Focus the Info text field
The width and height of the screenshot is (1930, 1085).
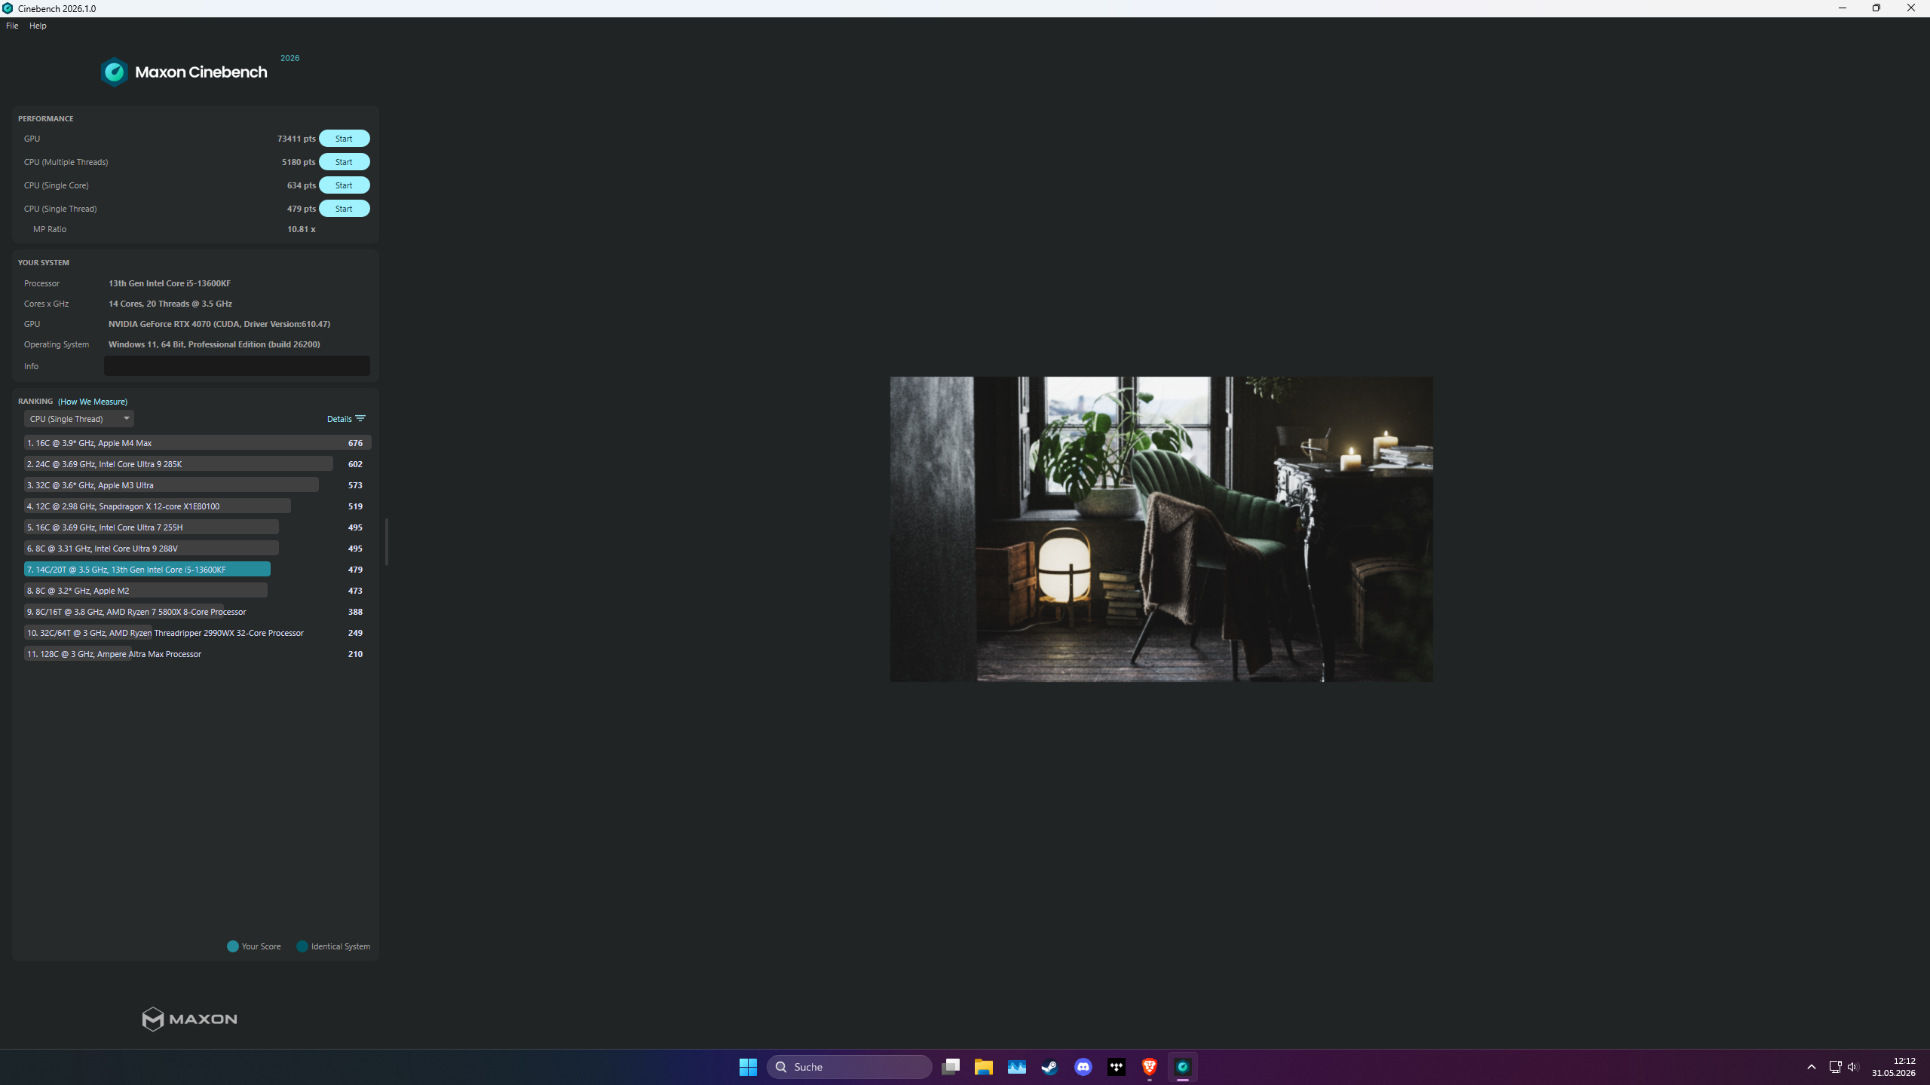click(x=237, y=366)
